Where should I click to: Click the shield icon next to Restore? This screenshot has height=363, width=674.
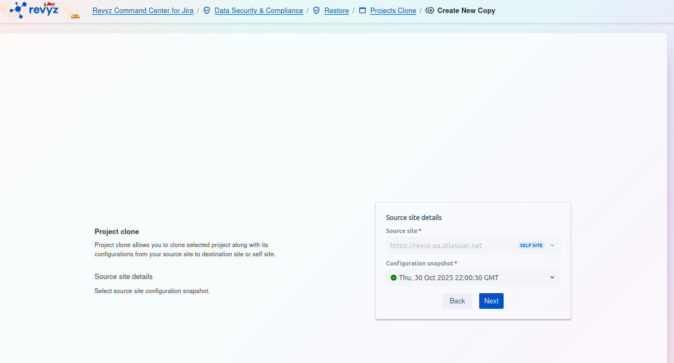click(x=316, y=10)
